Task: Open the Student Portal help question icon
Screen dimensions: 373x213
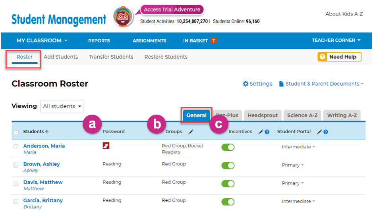Action: [x=326, y=132]
